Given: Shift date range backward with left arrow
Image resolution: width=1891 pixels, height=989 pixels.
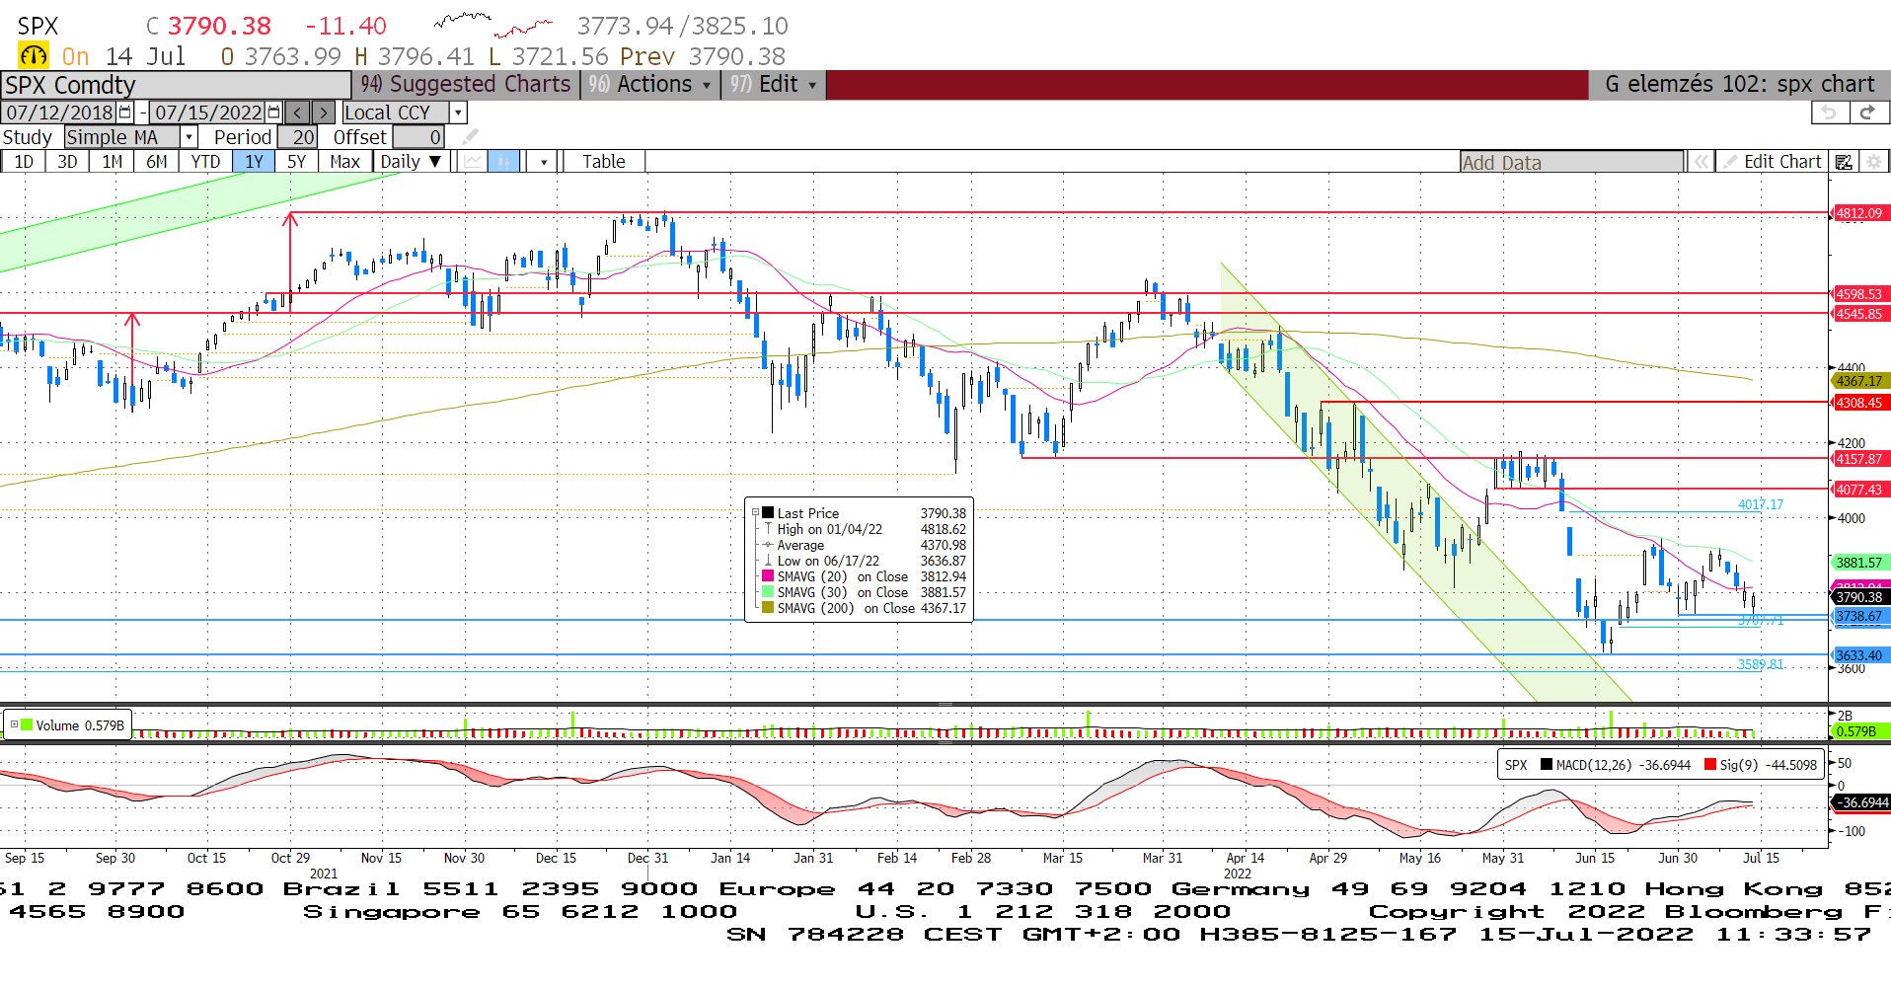Looking at the screenshot, I should coord(298,113).
